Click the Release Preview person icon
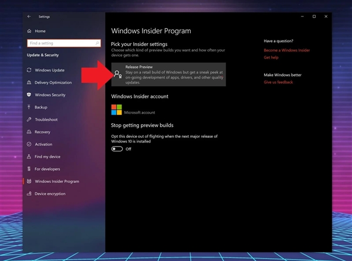Screen dimensions: 352x261 (x=118, y=74)
